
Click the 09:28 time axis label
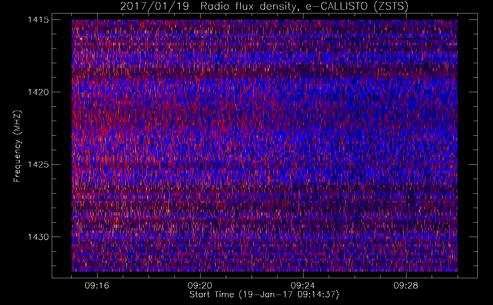click(x=406, y=286)
